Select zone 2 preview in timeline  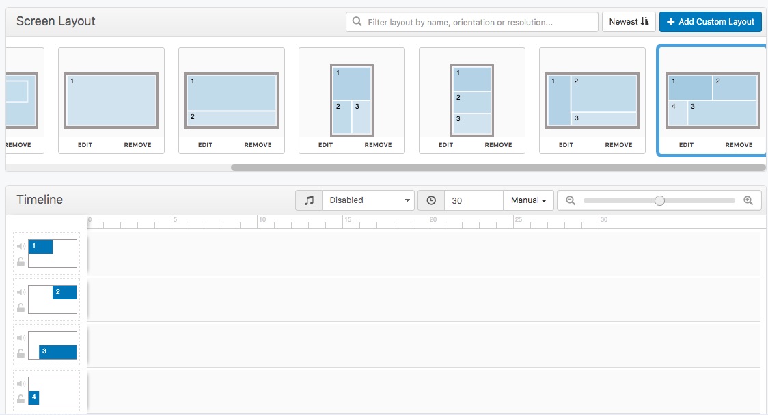point(53,299)
